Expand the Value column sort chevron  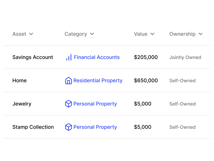tap(152, 34)
